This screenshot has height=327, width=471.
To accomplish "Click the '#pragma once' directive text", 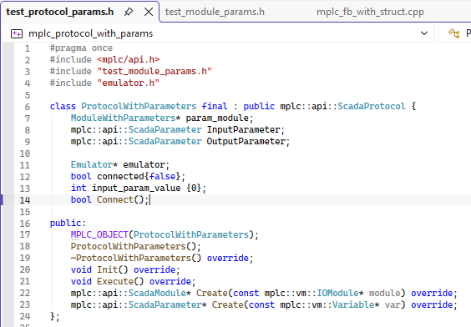I will click(81, 48).
